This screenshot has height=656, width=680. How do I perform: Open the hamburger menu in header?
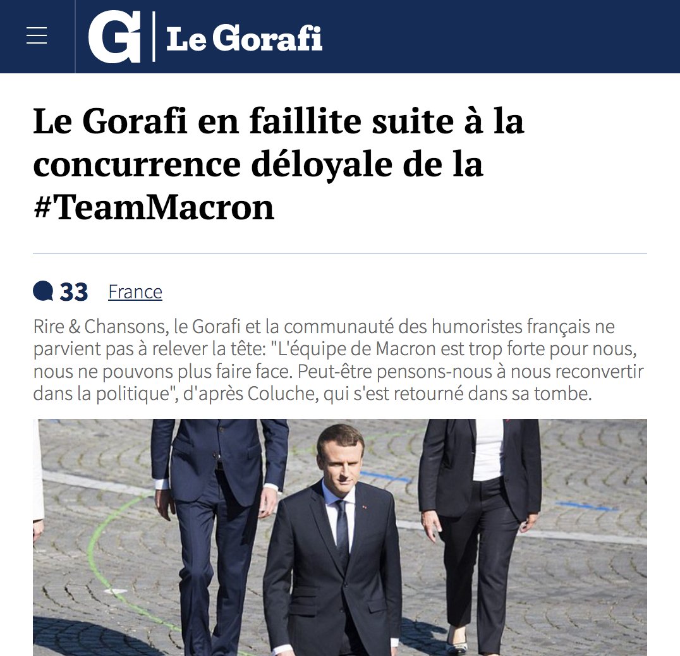(37, 35)
